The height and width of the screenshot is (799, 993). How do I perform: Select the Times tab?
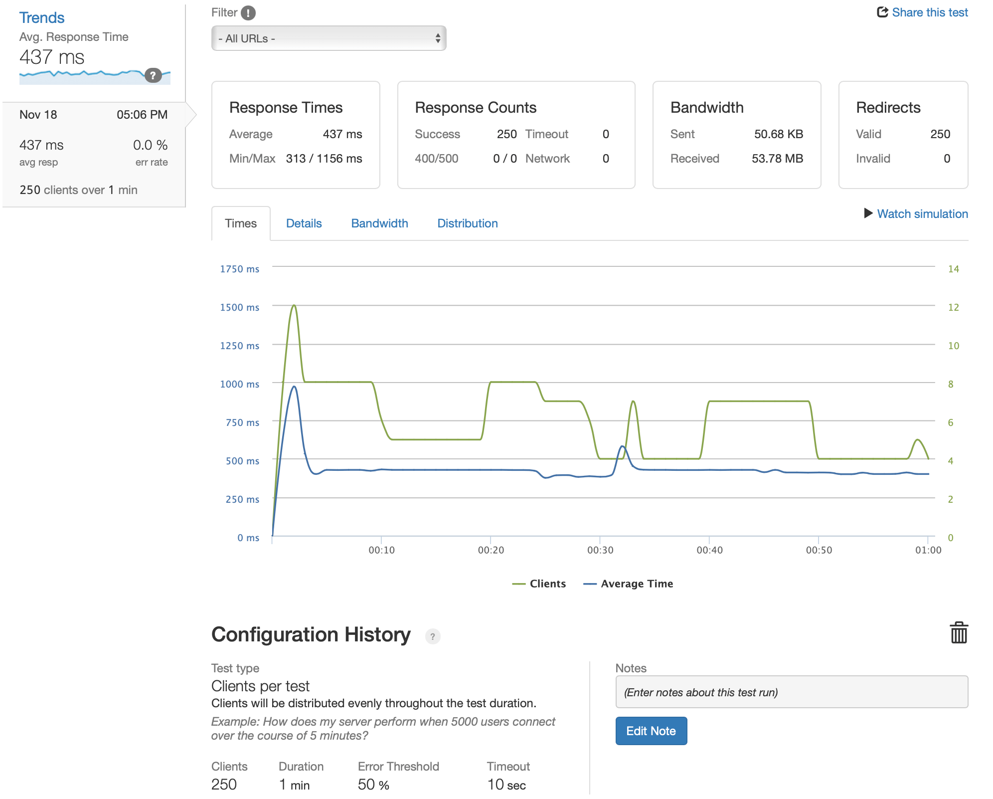point(241,223)
